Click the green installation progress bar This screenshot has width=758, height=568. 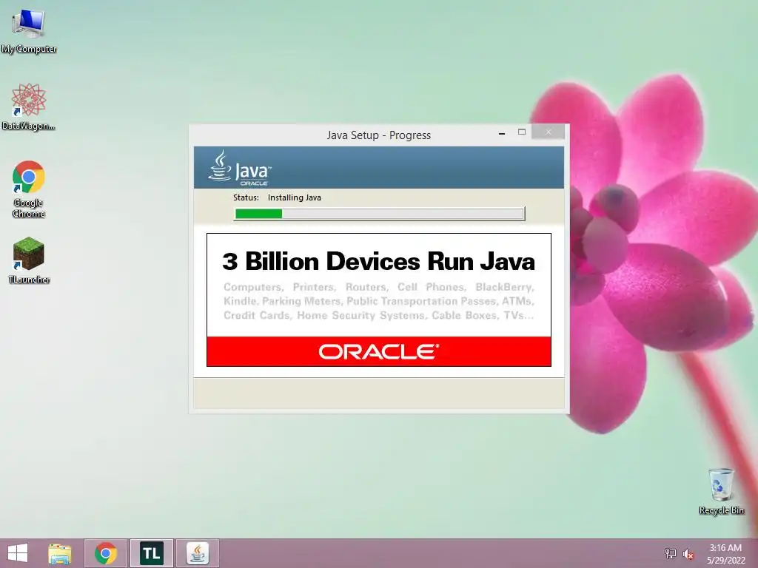tap(379, 214)
